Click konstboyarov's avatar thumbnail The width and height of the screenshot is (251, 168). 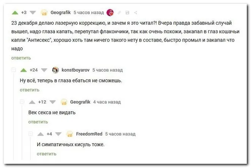click(x=56, y=70)
